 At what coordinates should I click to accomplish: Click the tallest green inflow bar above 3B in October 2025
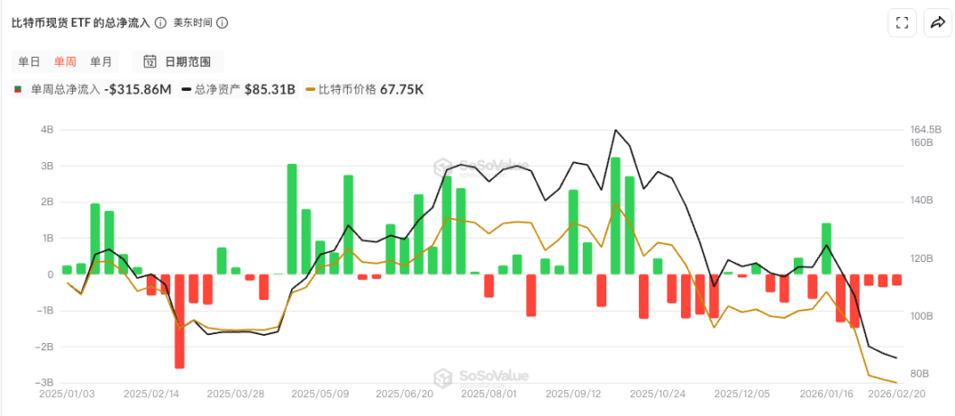tap(615, 215)
